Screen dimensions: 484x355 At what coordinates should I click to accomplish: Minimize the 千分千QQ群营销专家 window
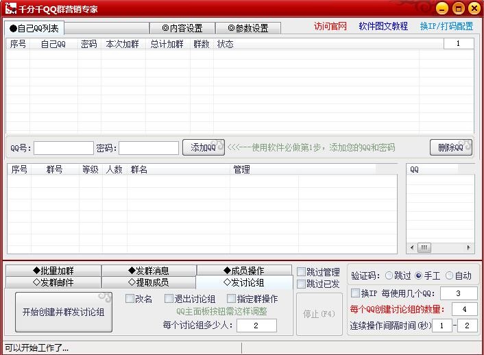coord(442,8)
